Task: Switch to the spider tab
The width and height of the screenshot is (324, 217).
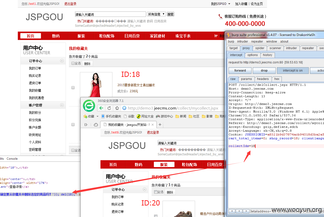Action: click(x=260, y=48)
